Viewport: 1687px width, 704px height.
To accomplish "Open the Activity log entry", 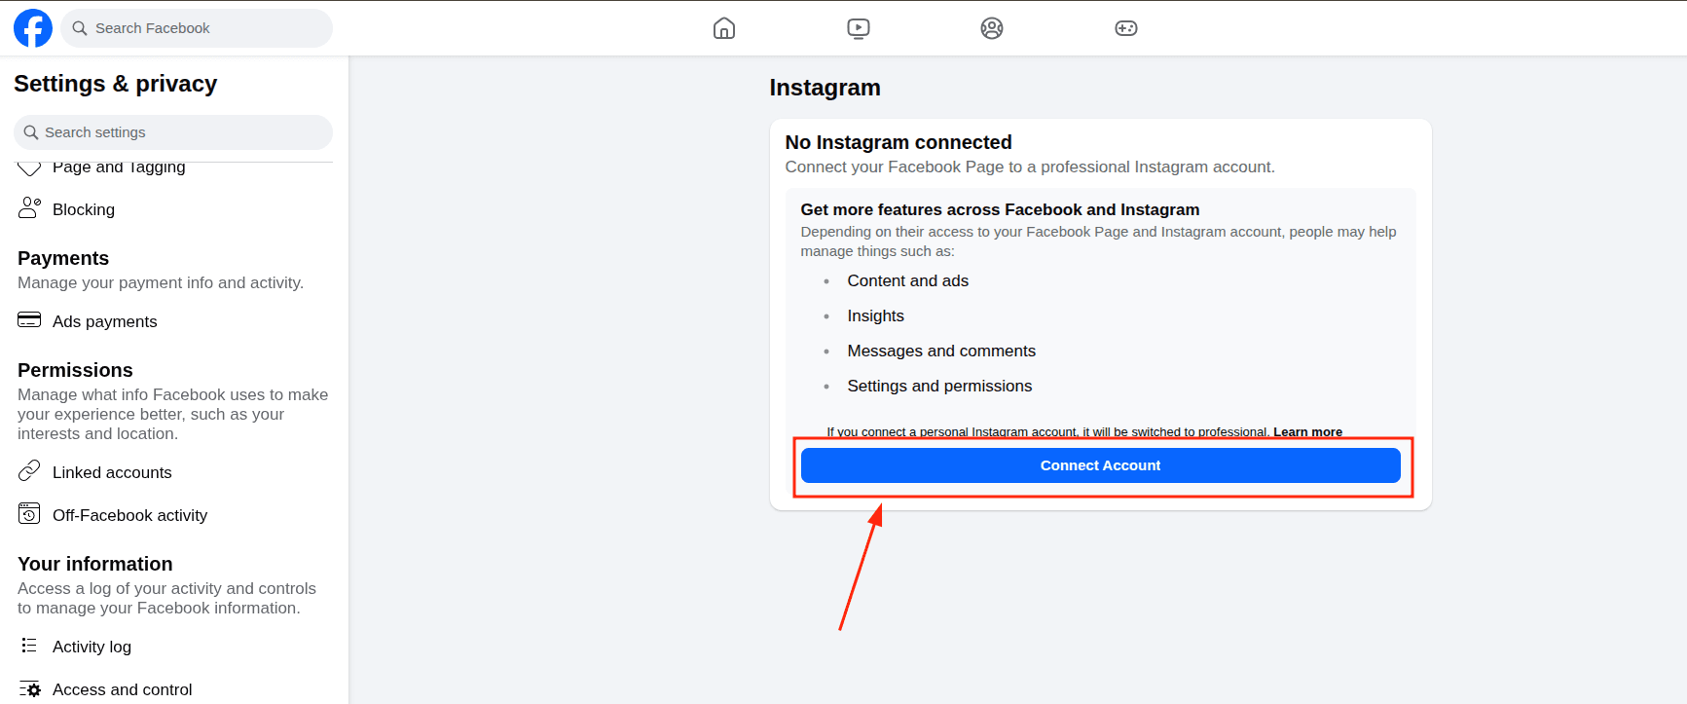I will coord(92,647).
